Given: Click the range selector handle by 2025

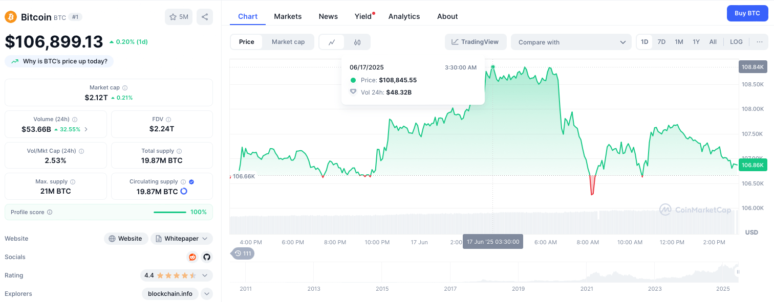Looking at the screenshot, I should click(738, 272).
